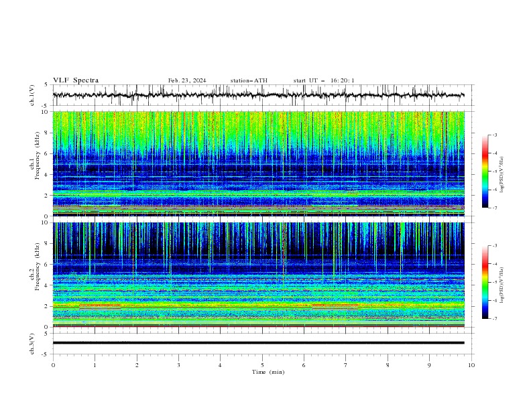Click the log(PSD) label beside ch.2 colorbar

(x=502, y=285)
